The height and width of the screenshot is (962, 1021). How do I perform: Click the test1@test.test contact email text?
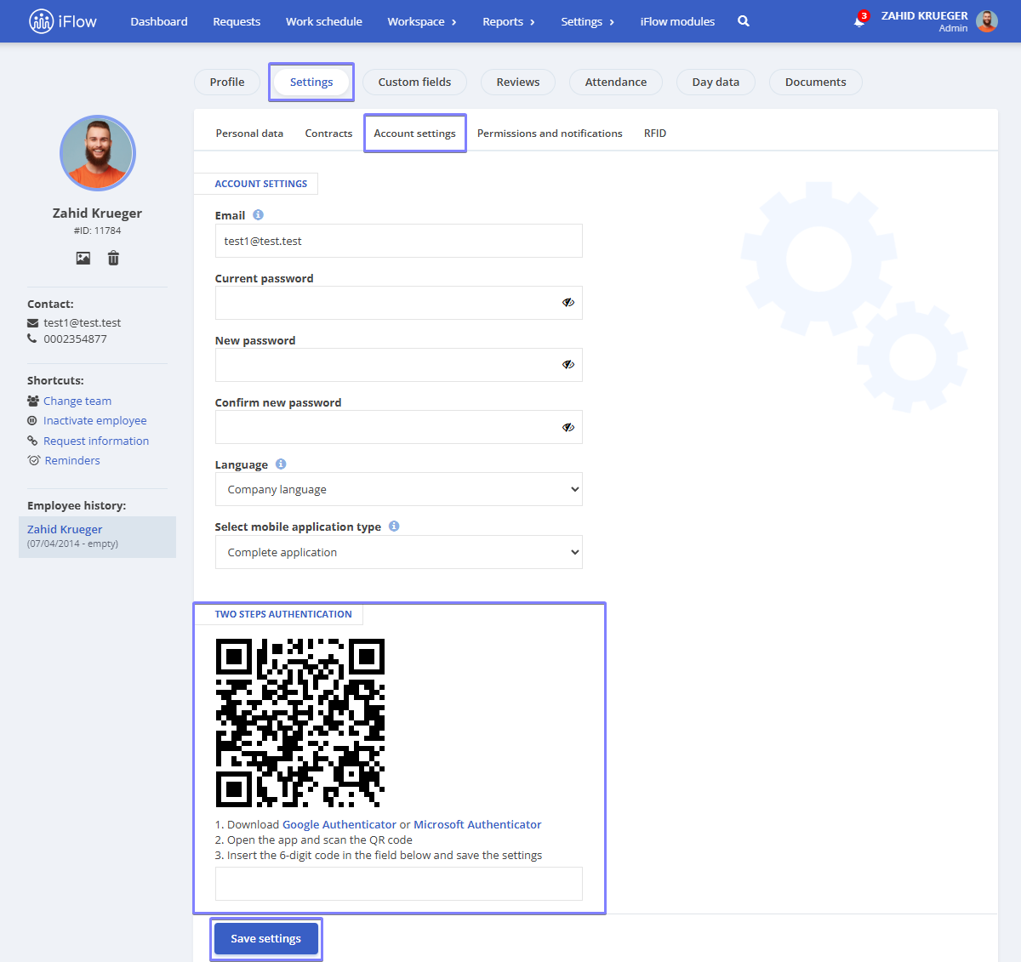coord(83,323)
